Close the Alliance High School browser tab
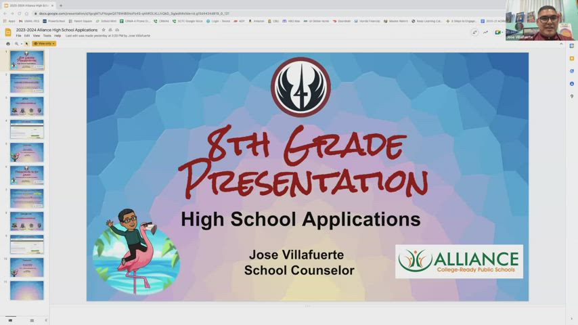 pos(52,5)
